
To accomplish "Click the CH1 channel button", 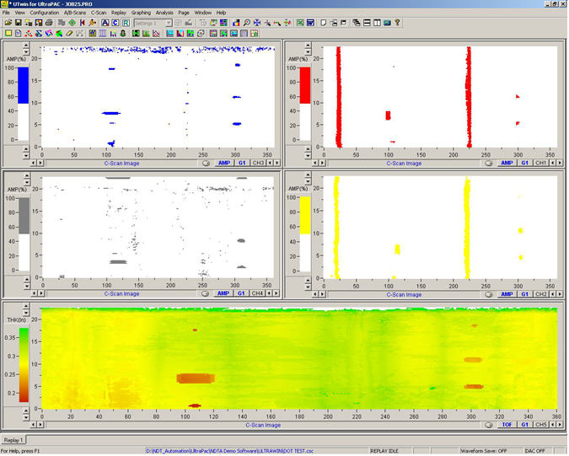I will click(540, 164).
